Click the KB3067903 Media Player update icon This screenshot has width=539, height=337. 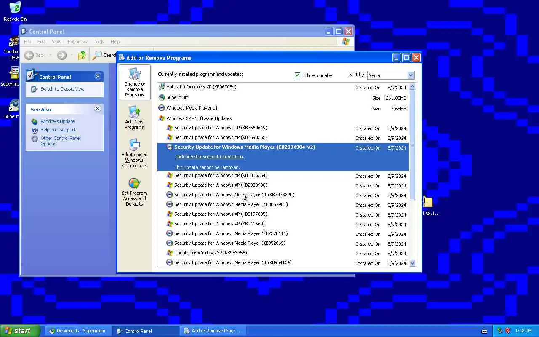(170, 204)
